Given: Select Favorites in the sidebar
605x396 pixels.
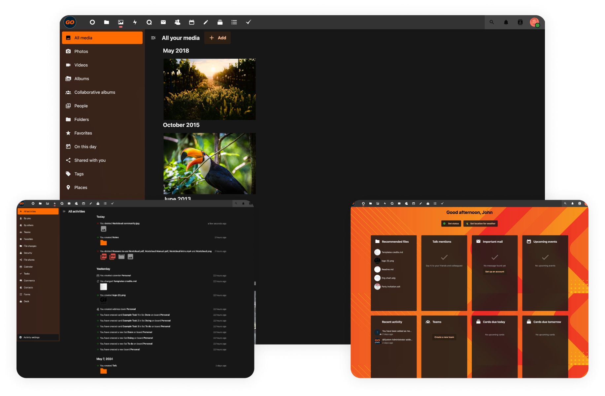Looking at the screenshot, I should pos(83,133).
